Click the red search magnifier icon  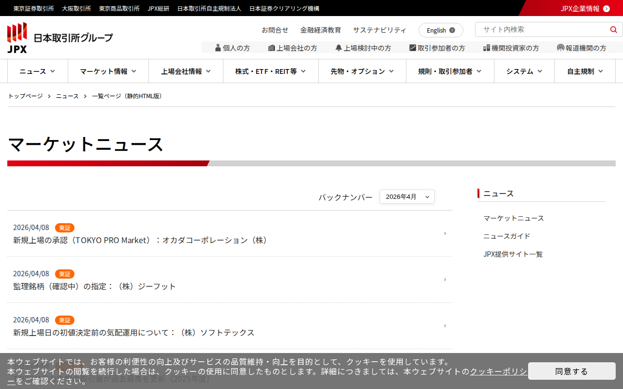tap(613, 30)
